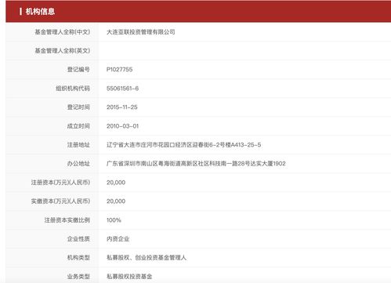The height and width of the screenshot is (283, 391).
Task: Select the 私募股权投资基金 value
Action: (x=129, y=277)
